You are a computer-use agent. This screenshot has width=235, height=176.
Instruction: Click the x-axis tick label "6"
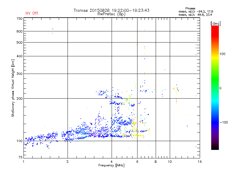click(x=137, y=162)
